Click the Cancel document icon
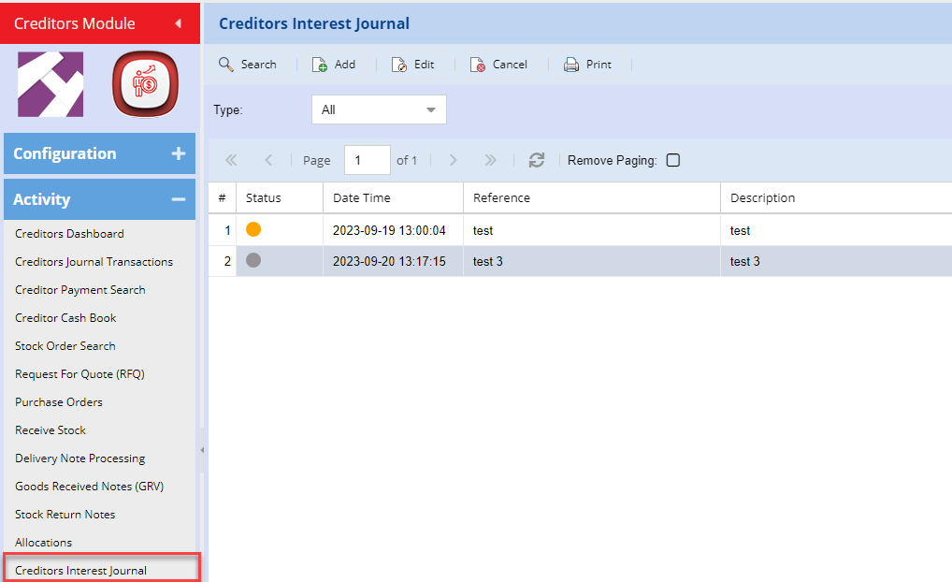 click(x=477, y=65)
